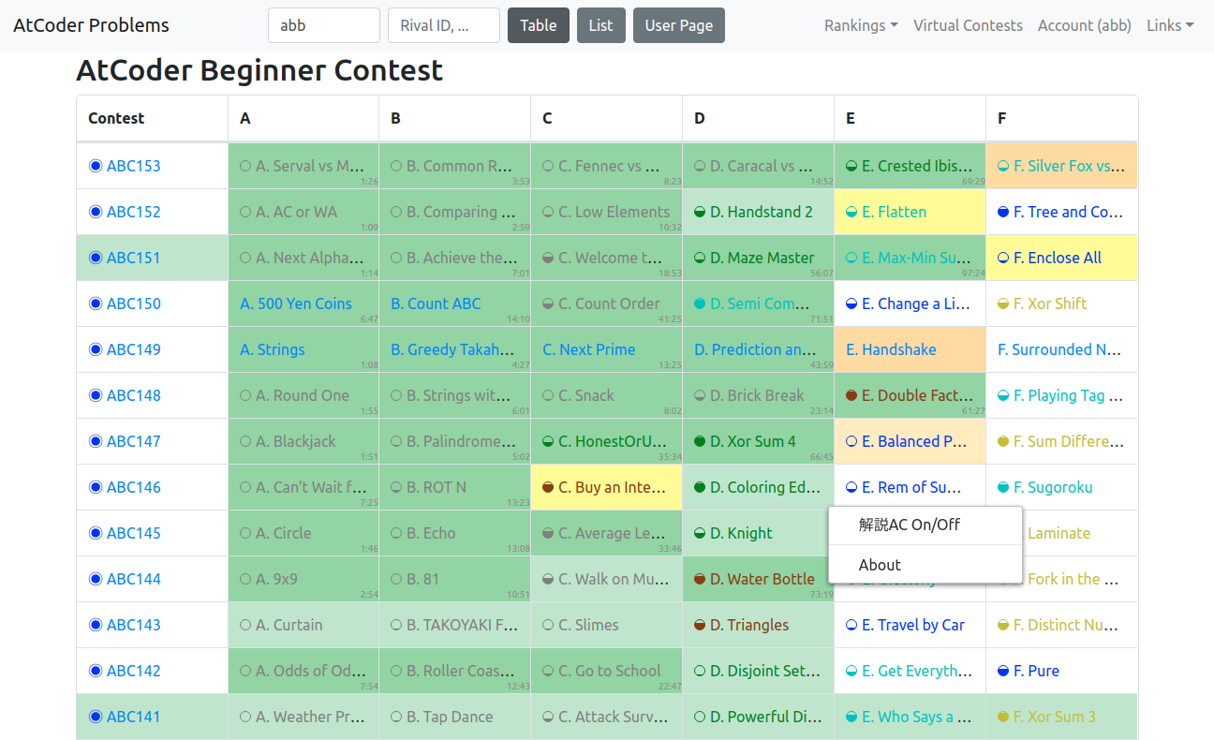This screenshot has width=1214, height=740.
Task: Switch to Table view
Action: pyautogui.click(x=538, y=25)
